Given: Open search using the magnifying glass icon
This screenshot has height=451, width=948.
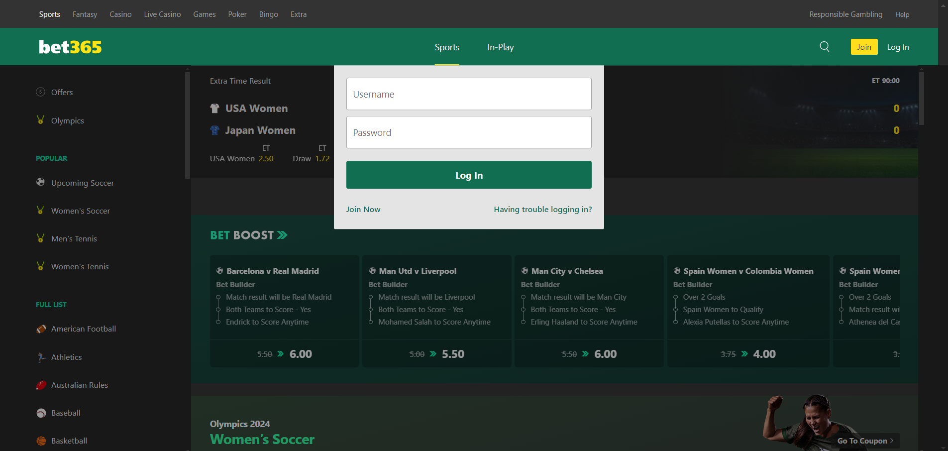Looking at the screenshot, I should pyautogui.click(x=824, y=46).
